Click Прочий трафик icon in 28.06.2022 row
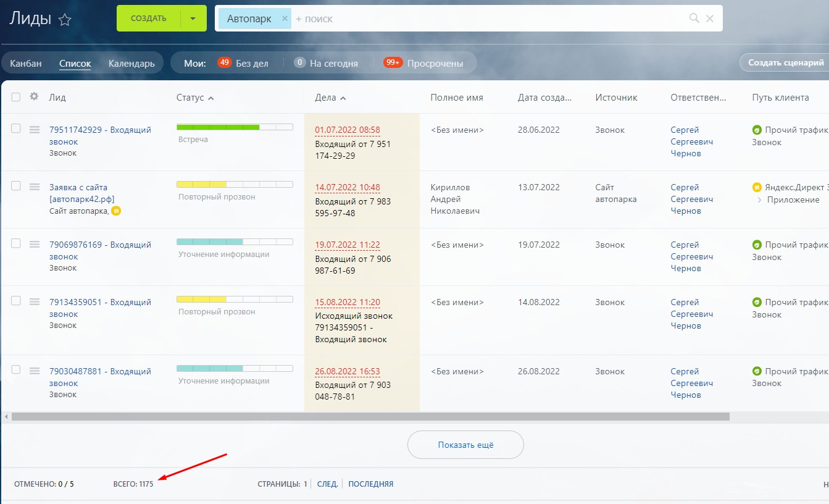This screenshot has width=829, height=504. tap(757, 130)
